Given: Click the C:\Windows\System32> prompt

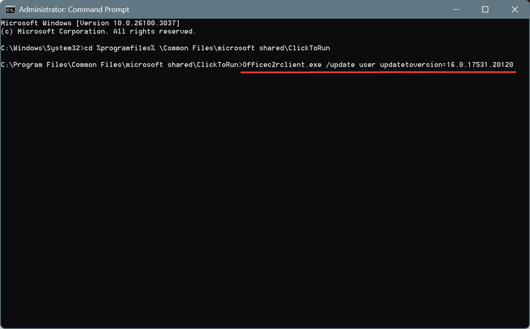Looking at the screenshot, I should (x=41, y=48).
